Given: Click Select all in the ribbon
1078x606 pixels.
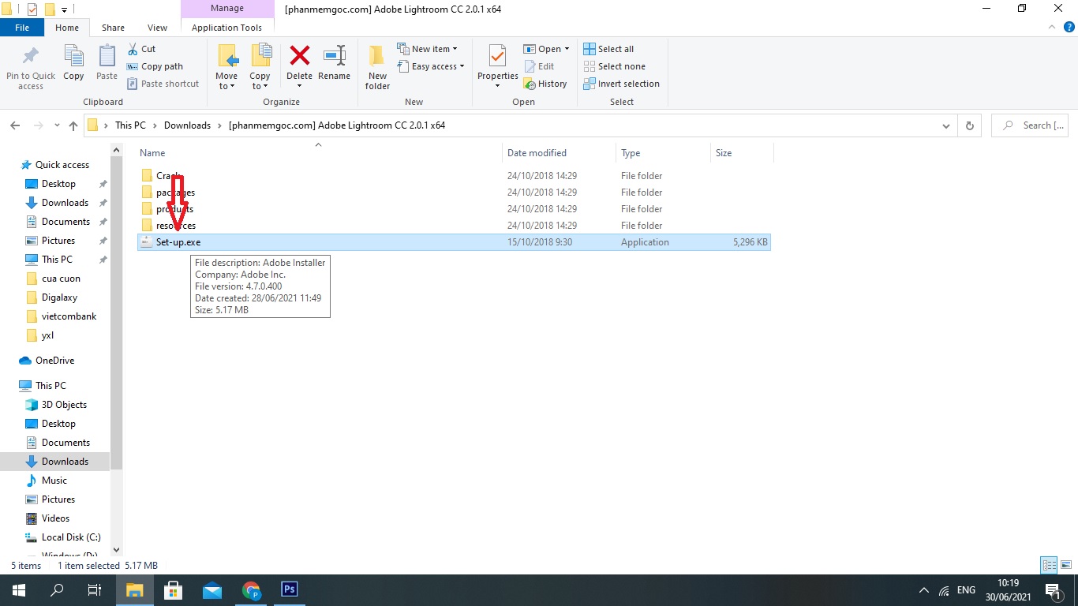Looking at the screenshot, I should [608, 49].
